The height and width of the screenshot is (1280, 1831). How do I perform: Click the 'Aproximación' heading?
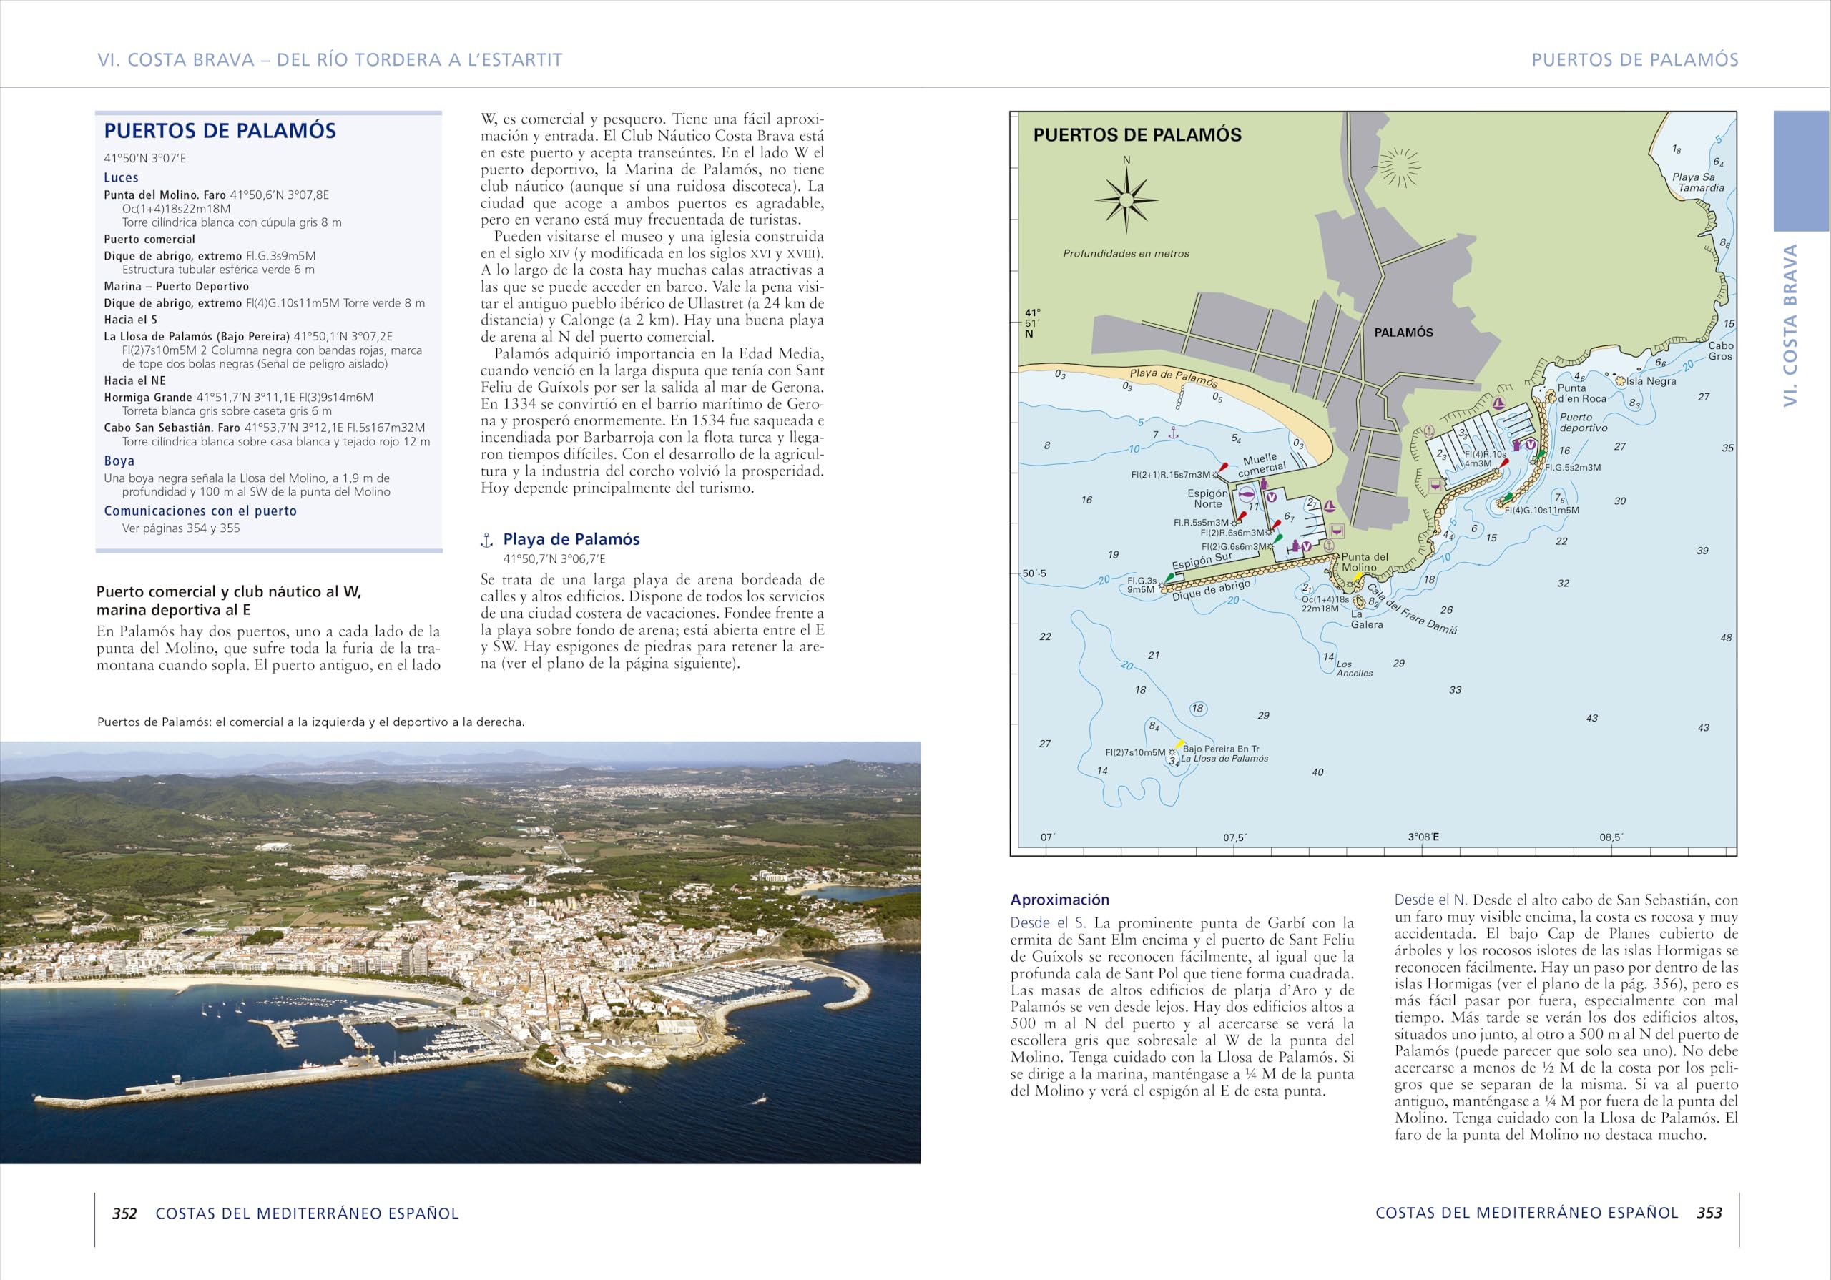1060,900
